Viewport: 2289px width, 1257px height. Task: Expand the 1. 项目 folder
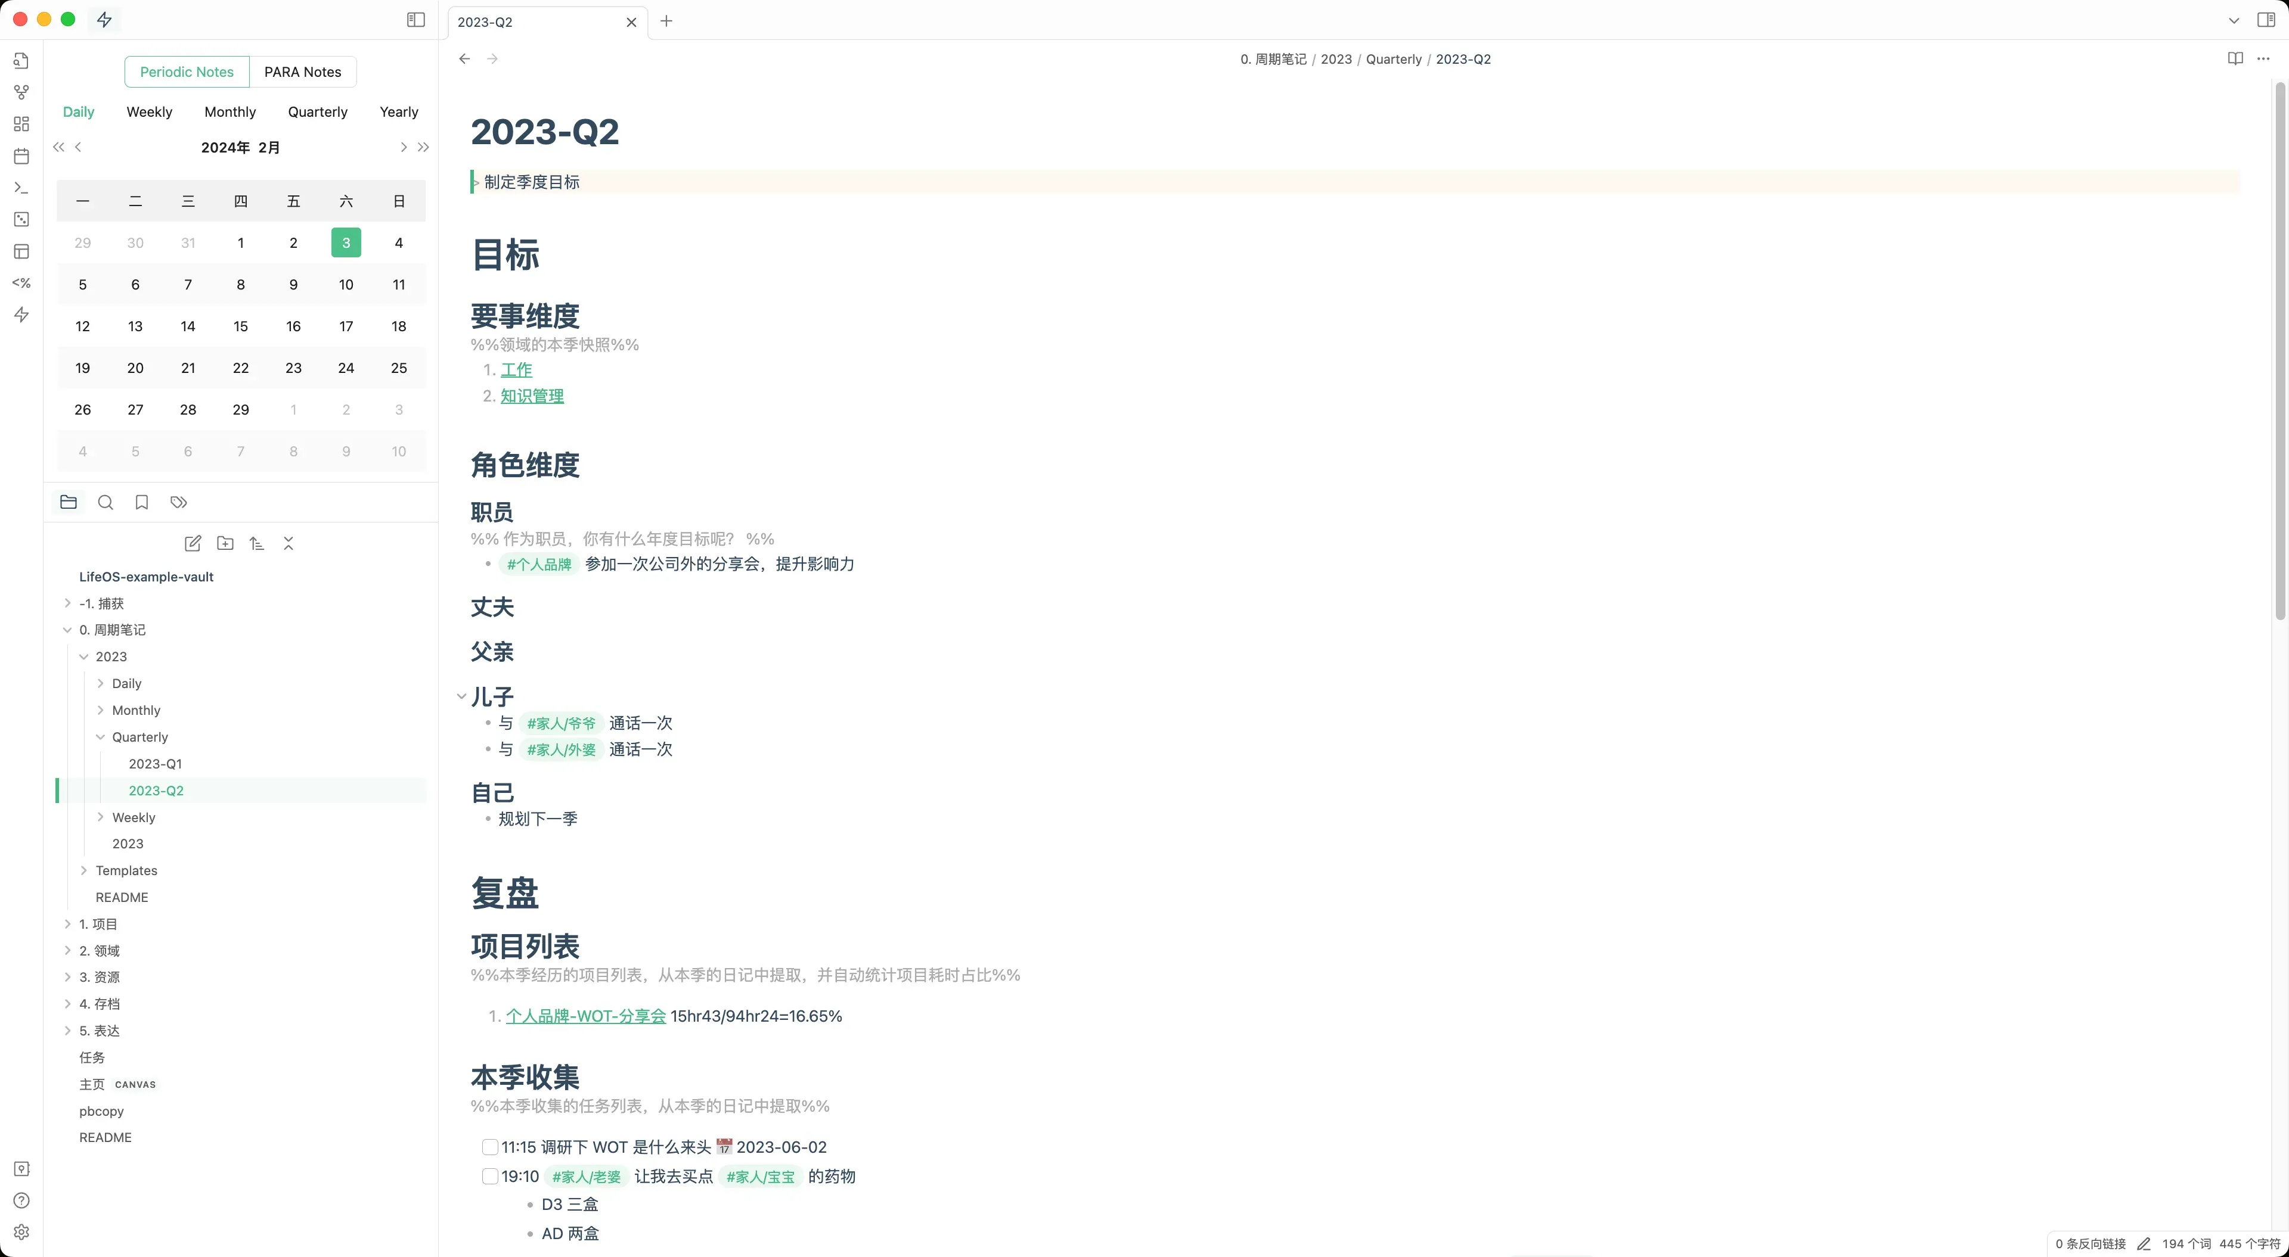[x=67, y=924]
